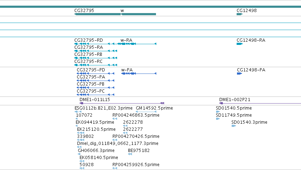
Task: Select the CG12498 gene label
Action: (x=247, y=11)
